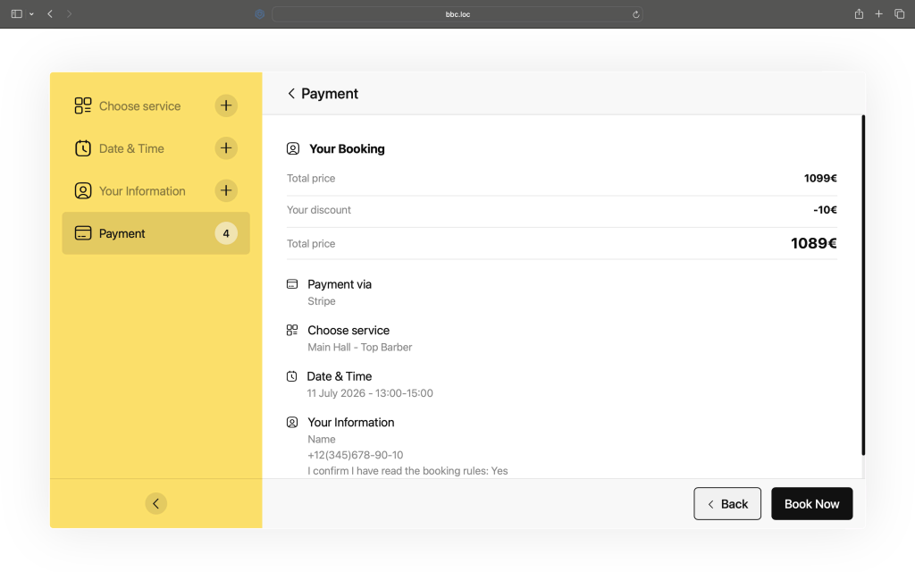Click the 1089€ final total price

pos(813,243)
